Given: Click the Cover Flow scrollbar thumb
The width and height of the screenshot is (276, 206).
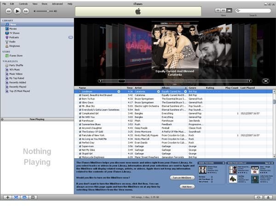Looking at the screenshot, I should click(x=121, y=81).
